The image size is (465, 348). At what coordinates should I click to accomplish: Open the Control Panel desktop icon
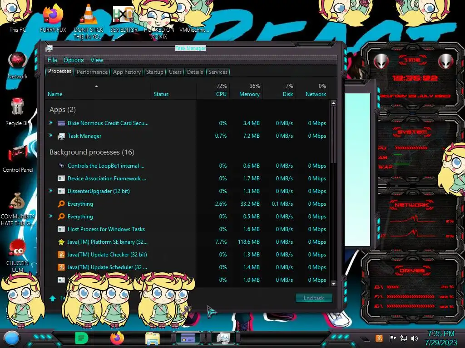click(18, 159)
